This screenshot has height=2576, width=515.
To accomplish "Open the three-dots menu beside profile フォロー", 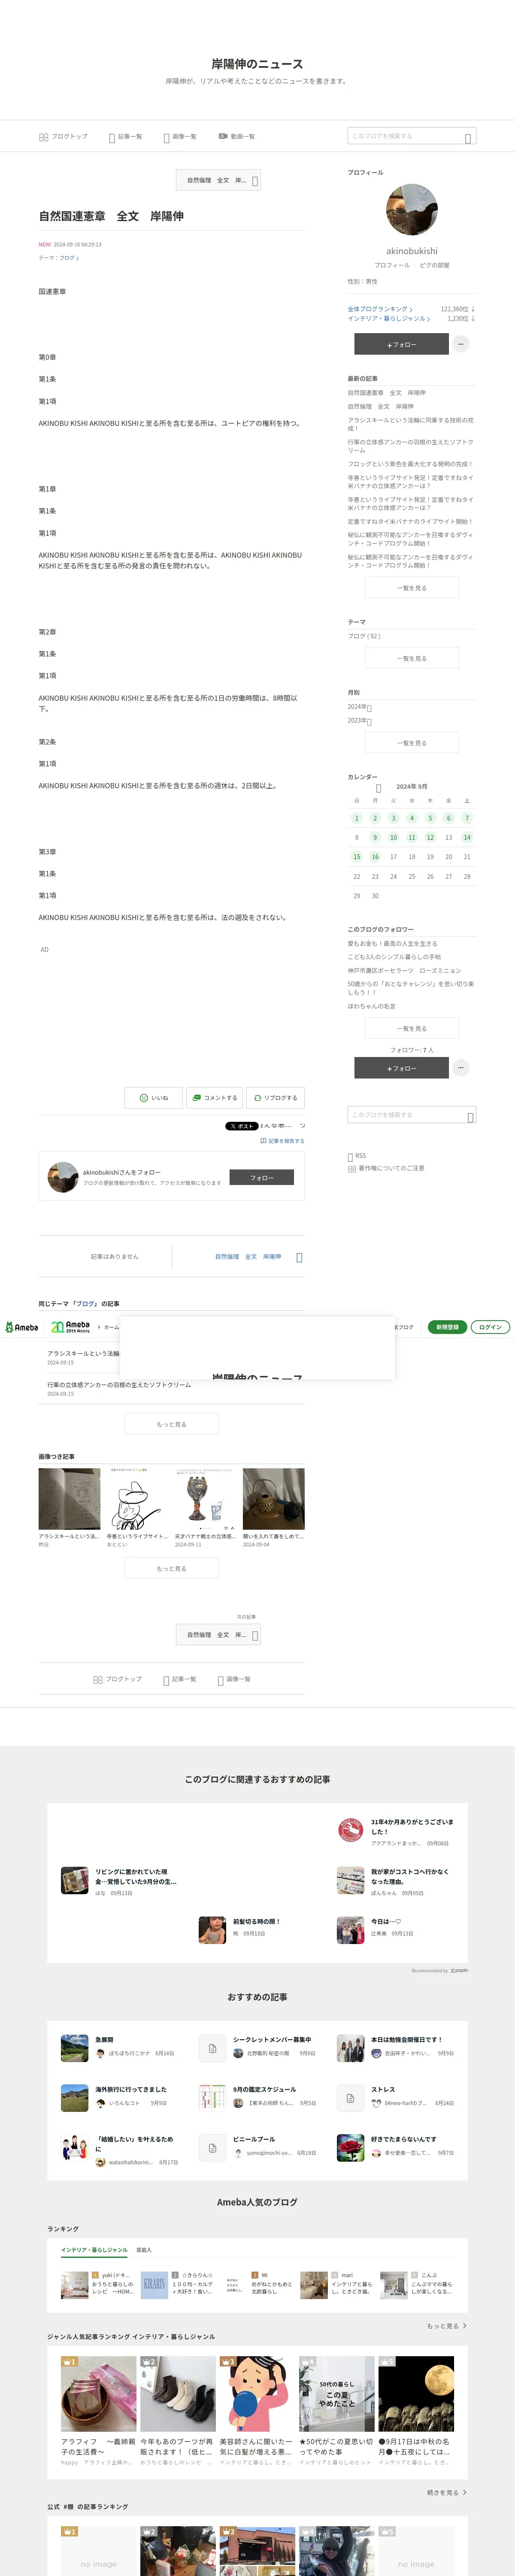I will (x=460, y=343).
